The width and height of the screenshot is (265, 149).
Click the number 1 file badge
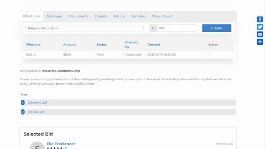(x=23, y=103)
